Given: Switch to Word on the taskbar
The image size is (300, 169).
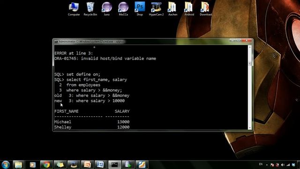Looking at the screenshot, I should click(101, 165).
